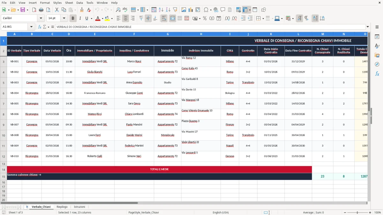The height and width of the screenshot is (215, 383).
Task: Clear direct formatting icon
Action: click(88, 10)
